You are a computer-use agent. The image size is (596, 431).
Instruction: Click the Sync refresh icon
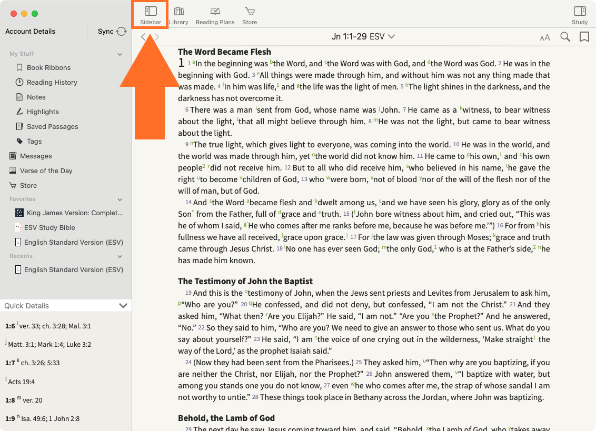[x=121, y=31]
